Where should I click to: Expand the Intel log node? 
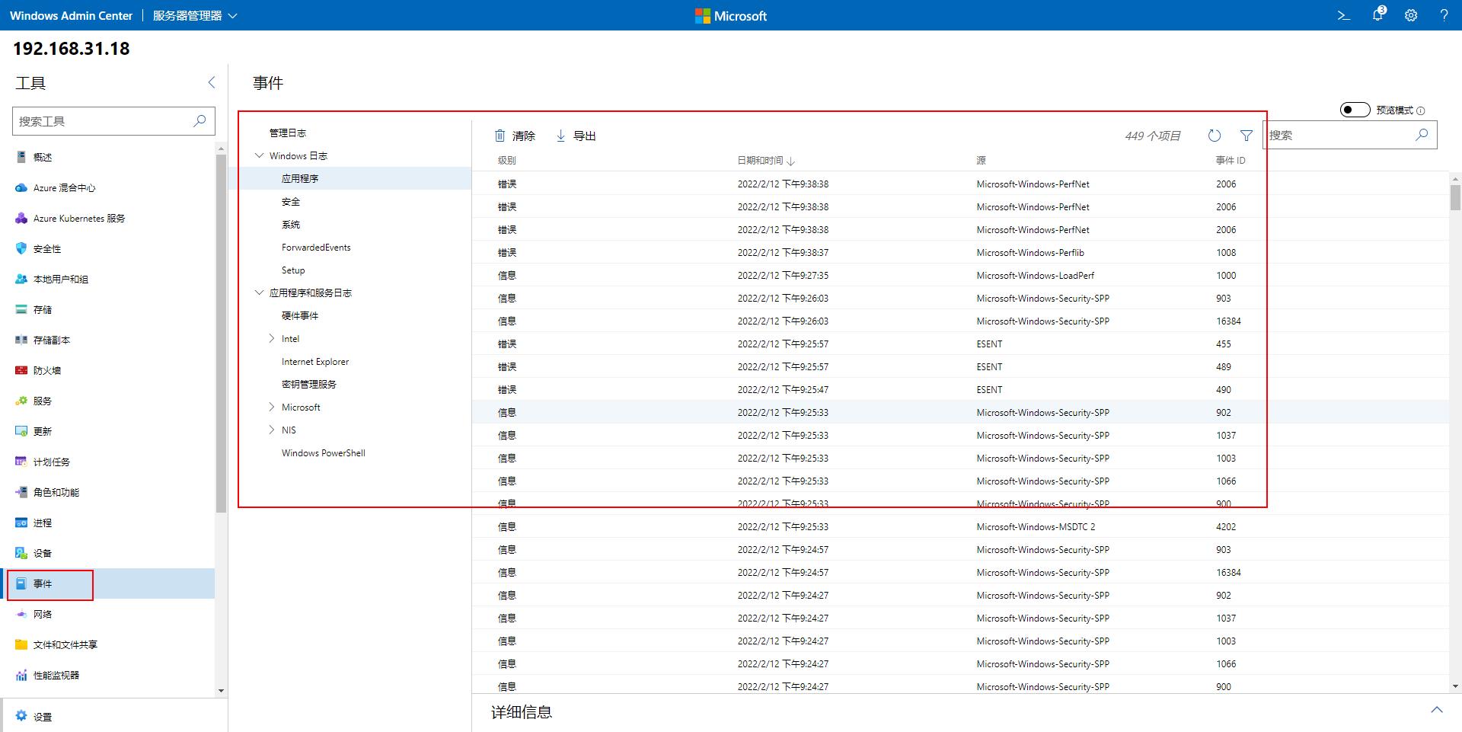(272, 338)
